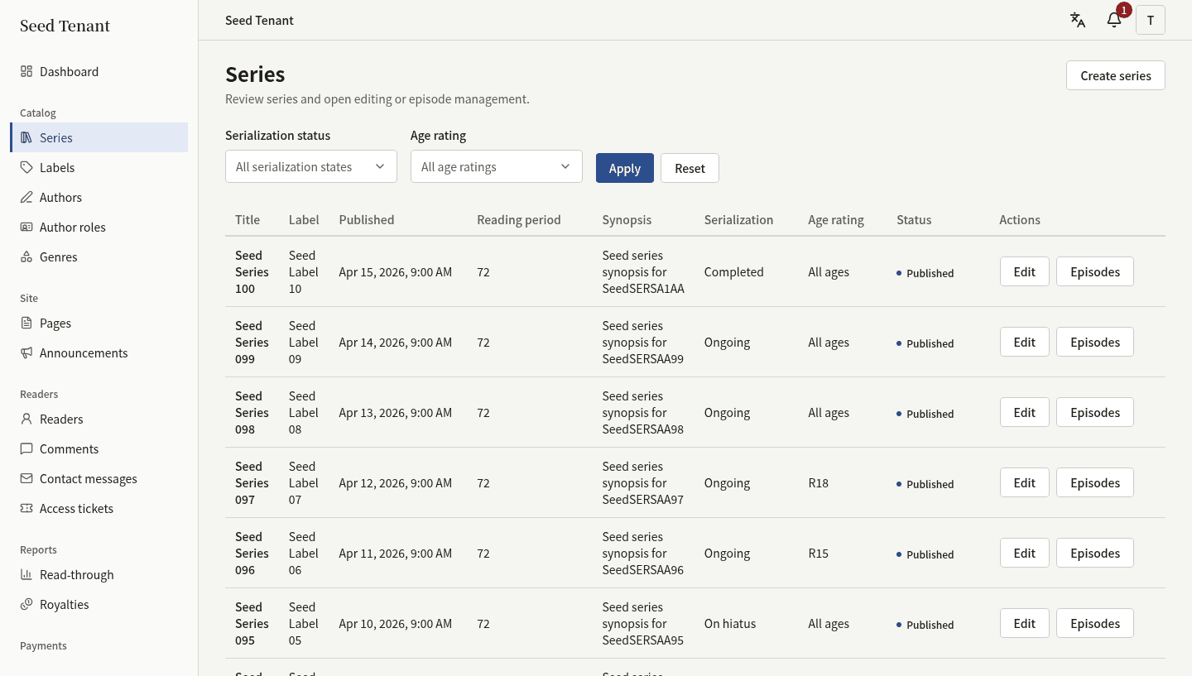This screenshot has width=1192, height=676.
Task: Click the Readers person icon
Action: coord(26,419)
